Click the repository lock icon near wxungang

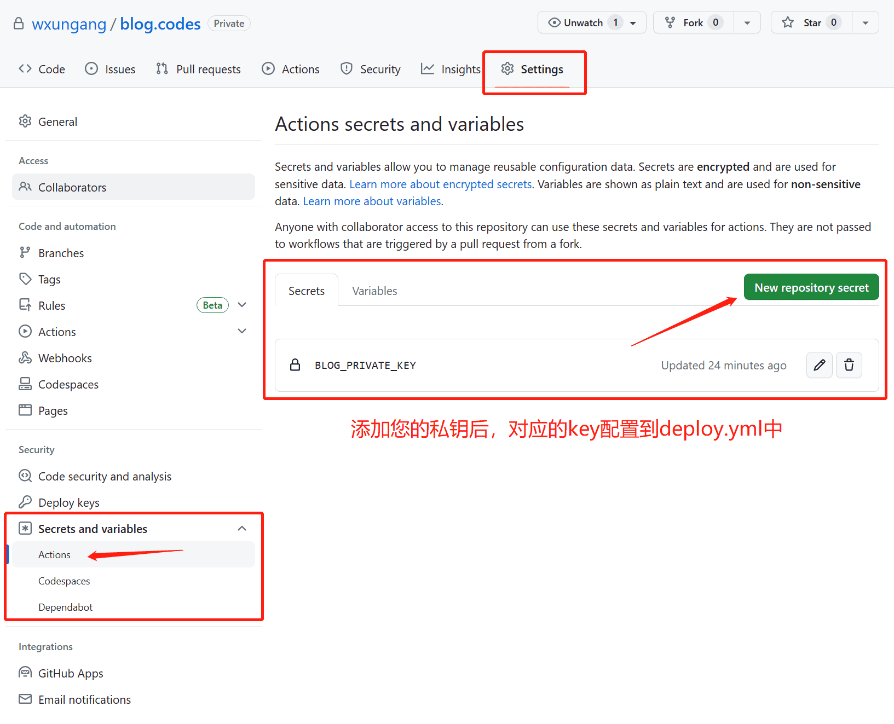pos(19,24)
